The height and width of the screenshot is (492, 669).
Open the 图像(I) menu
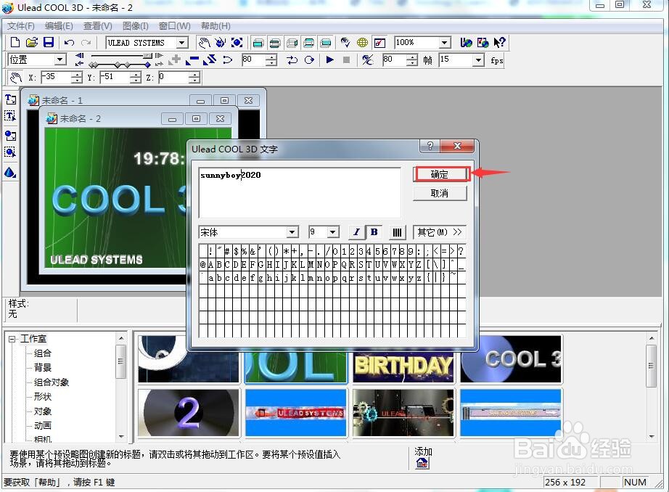pyautogui.click(x=136, y=26)
